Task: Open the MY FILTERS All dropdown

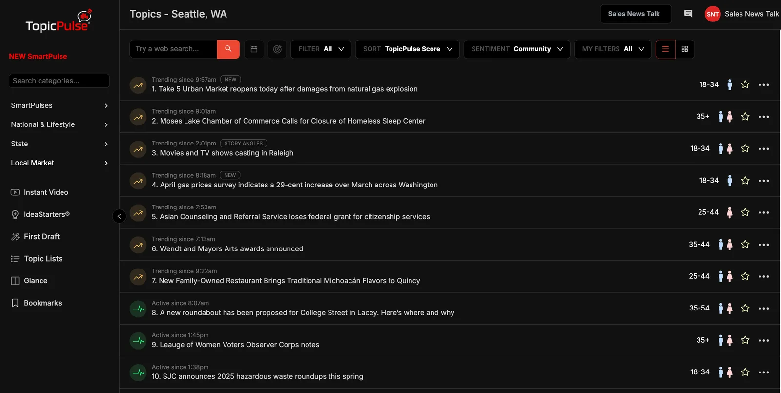Action: click(x=613, y=49)
